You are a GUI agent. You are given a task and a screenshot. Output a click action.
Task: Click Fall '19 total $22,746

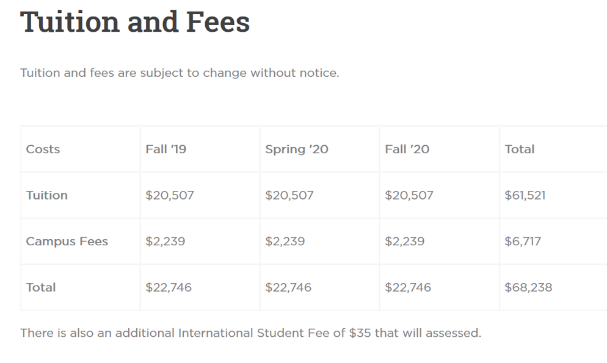pyautogui.click(x=169, y=287)
